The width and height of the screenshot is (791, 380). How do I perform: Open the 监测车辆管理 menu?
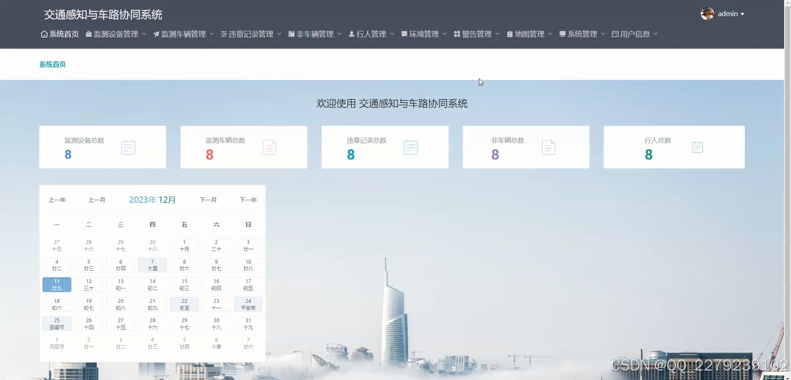pyautogui.click(x=183, y=34)
